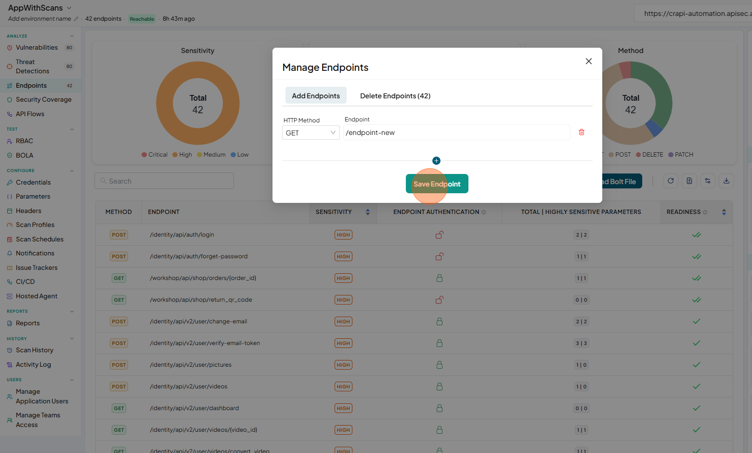Add another endpoint row with plus icon
This screenshot has width=752, height=453.
pyautogui.click(x=436, y=160)
